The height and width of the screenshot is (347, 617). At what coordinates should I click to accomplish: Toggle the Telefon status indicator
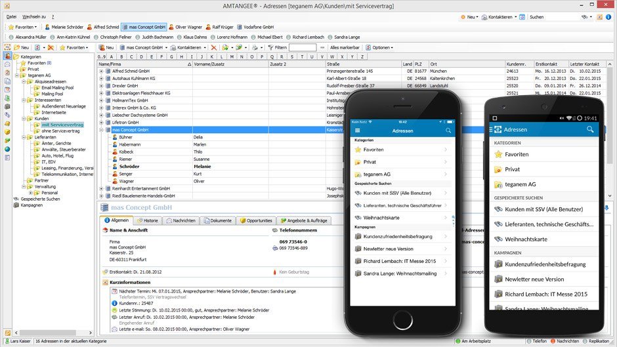pos(537,341)
